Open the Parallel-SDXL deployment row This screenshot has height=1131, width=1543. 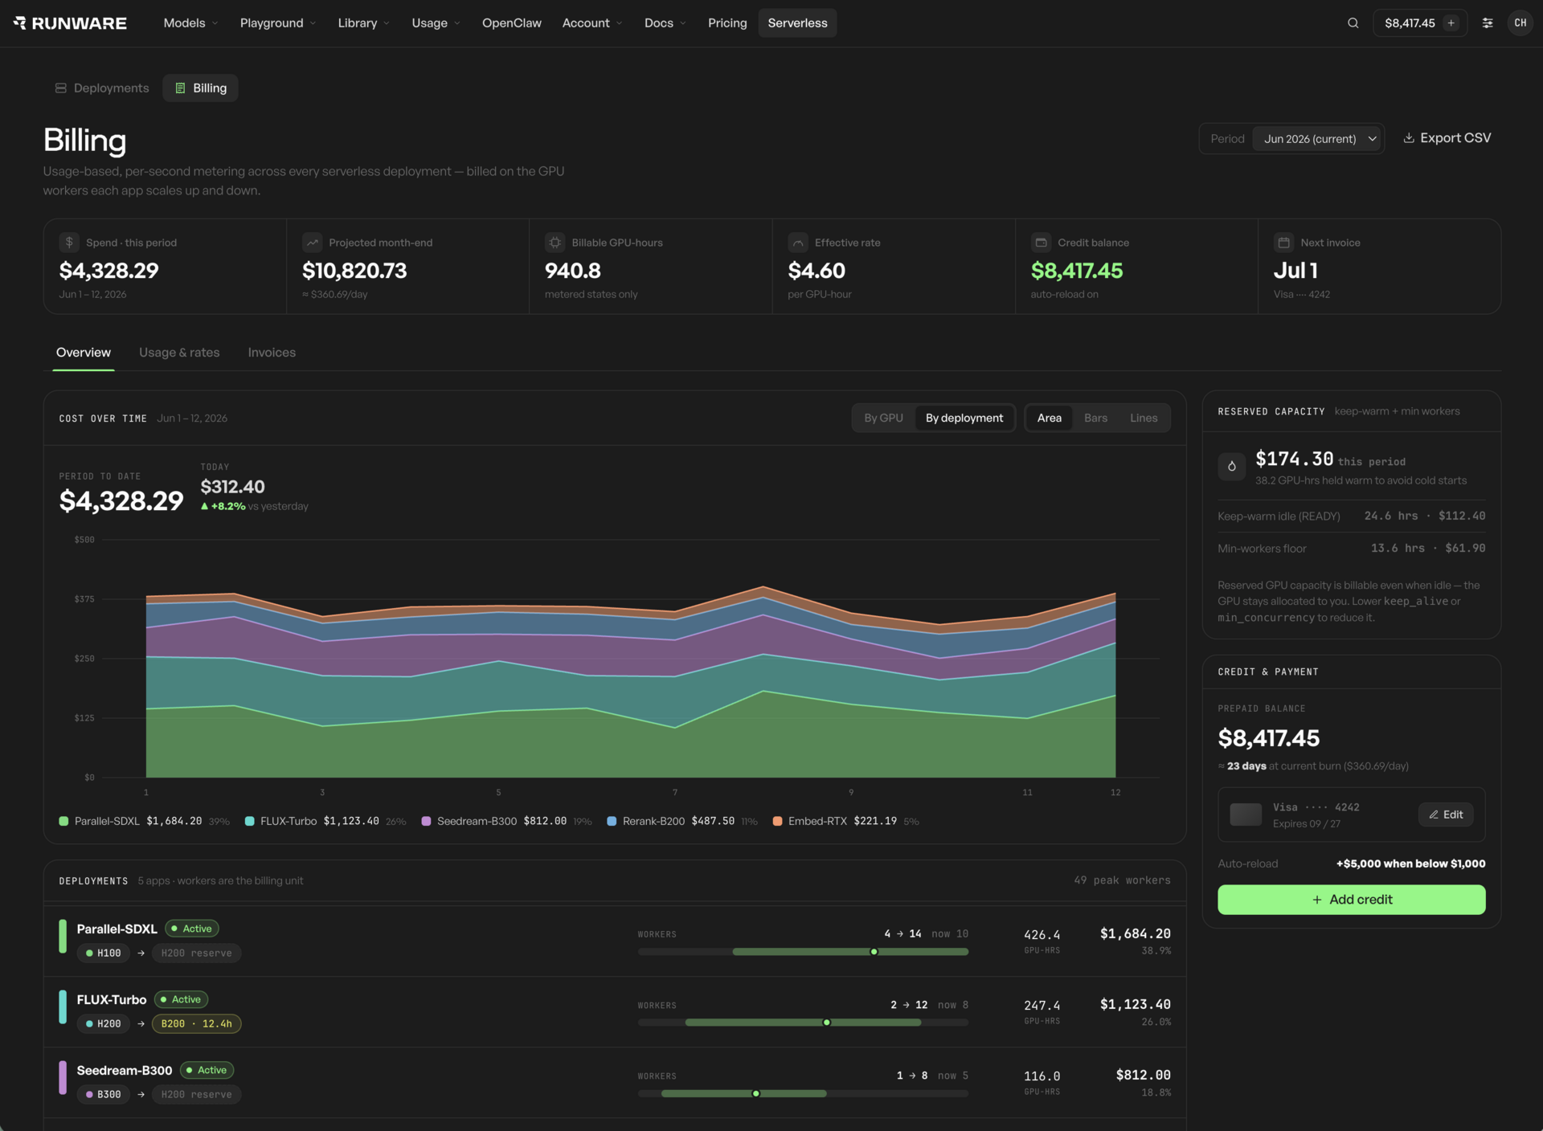coord(615,941)
